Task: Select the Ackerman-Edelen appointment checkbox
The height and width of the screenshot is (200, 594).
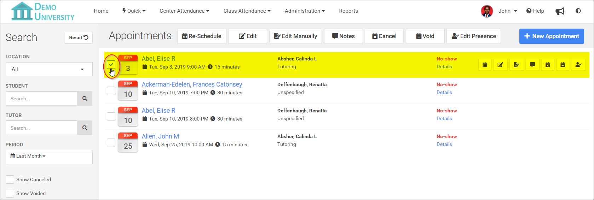Action: (111, 91)
